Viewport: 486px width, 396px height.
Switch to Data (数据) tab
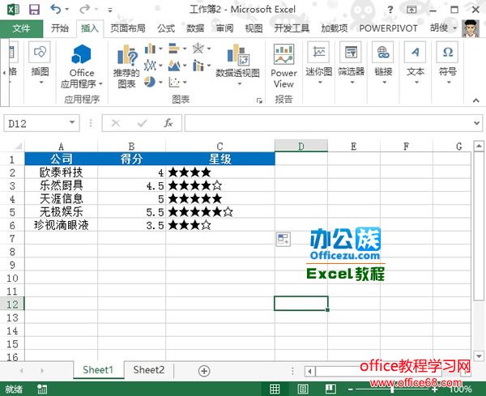[195, 28]
